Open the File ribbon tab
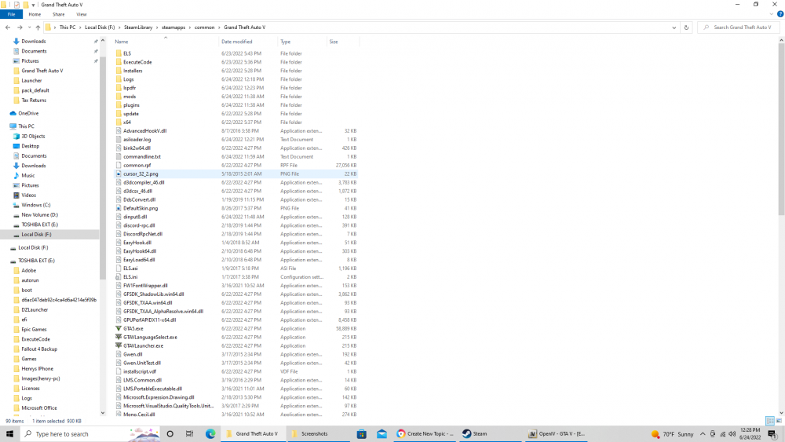The height and width of the screenshot is (442, 785). (x=11, y=14)
